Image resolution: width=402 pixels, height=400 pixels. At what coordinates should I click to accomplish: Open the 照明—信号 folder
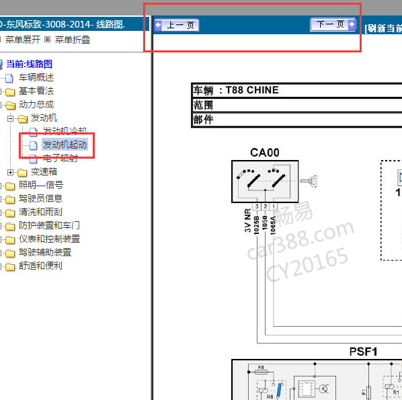(41, 185)
